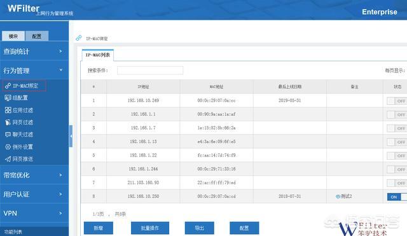This screenshot has width=407, height=236.
Task: Collapse the sidebar with the arrow handle
Action: tap(71, 136)
